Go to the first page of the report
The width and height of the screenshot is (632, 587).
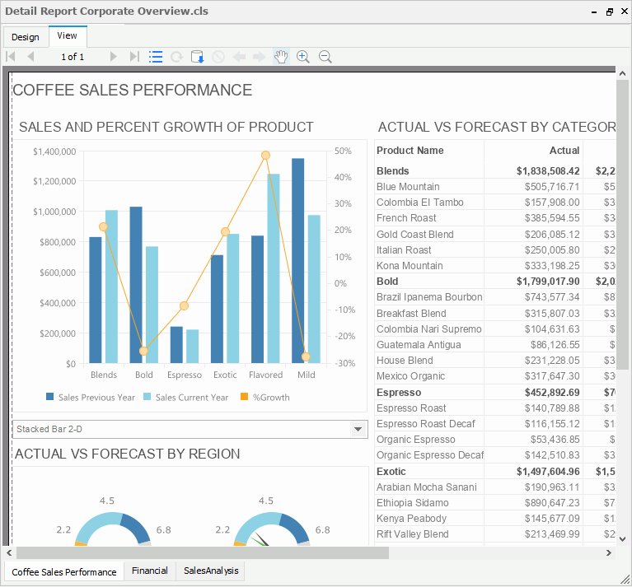(x=11, y=57)
